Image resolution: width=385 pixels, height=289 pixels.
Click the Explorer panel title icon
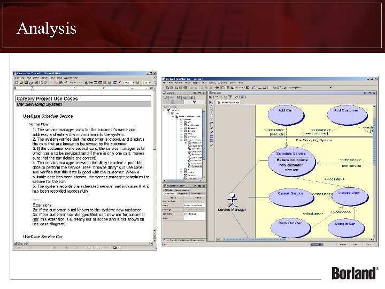click(x=165, y=93)
